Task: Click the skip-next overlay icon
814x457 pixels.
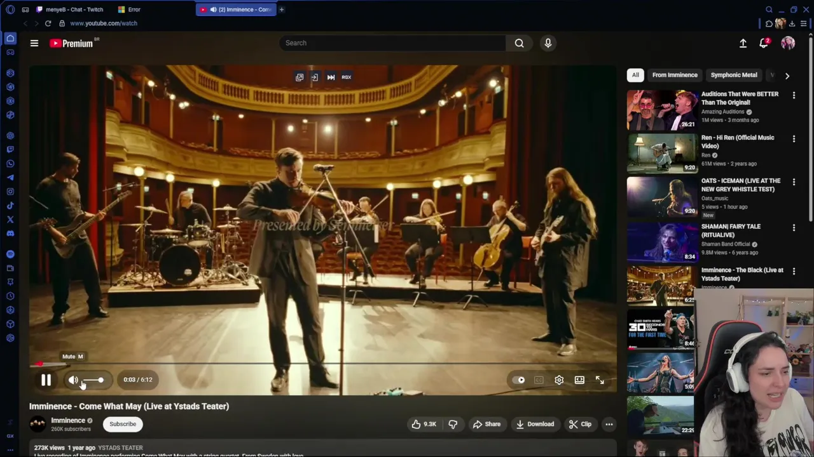Action: pyautogui.click(x=331, y=77)
